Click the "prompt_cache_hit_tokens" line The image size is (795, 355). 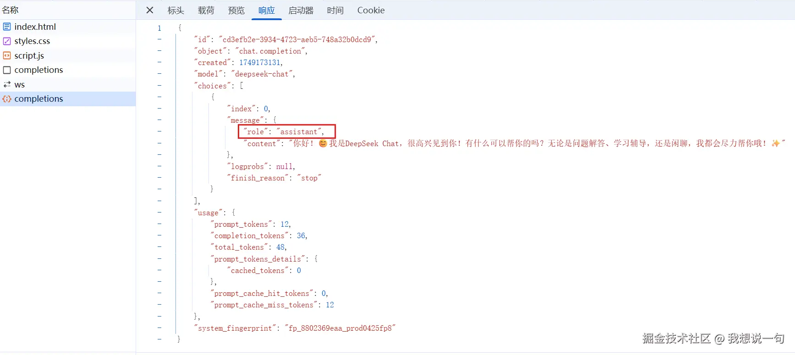[269, 293]
